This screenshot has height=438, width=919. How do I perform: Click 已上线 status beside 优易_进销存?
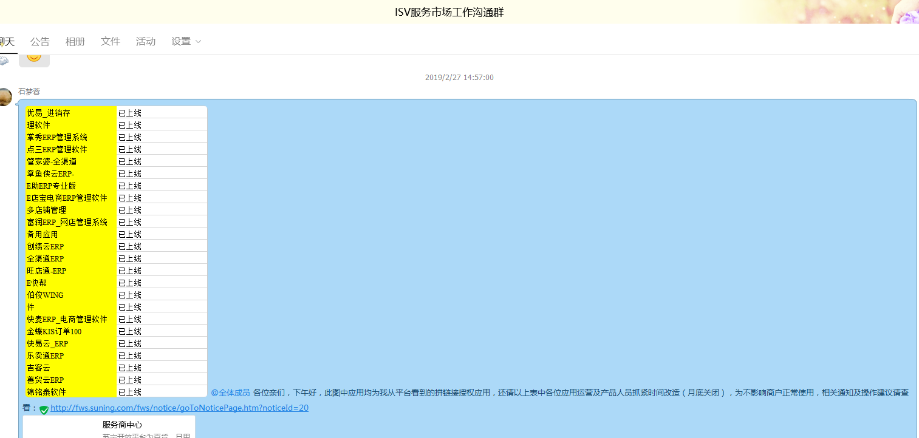(x=162, y=113)
